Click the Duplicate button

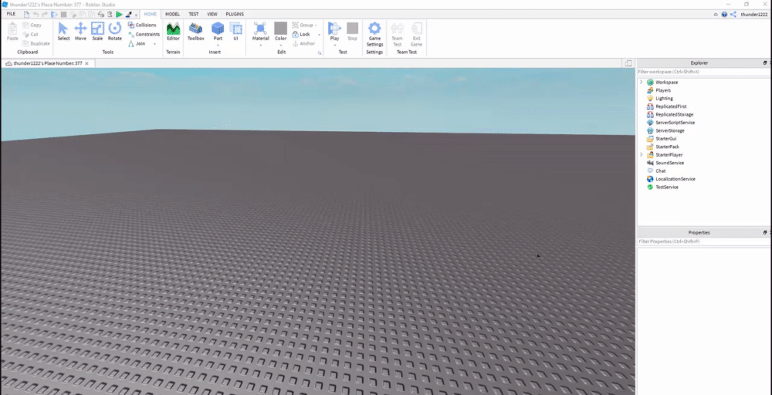36,44
